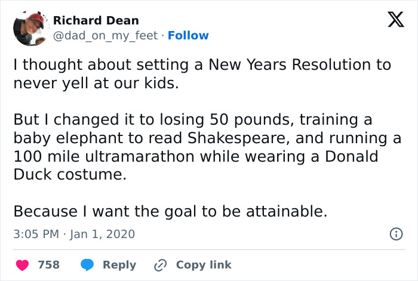
Task: Click the 'never yell at our kids' line
Action: point(96,83)
